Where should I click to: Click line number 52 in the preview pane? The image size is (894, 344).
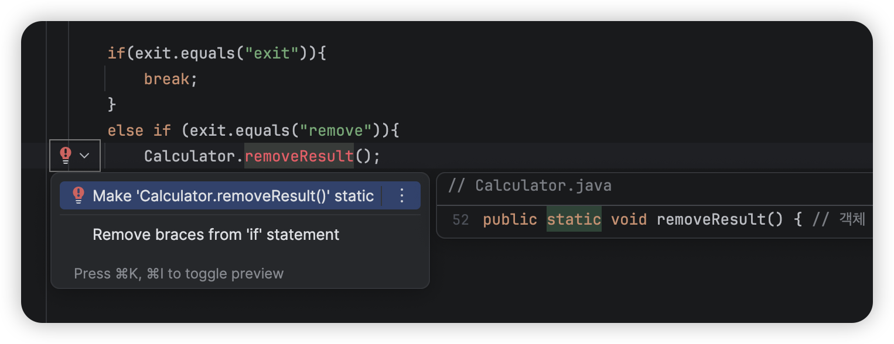460,219
